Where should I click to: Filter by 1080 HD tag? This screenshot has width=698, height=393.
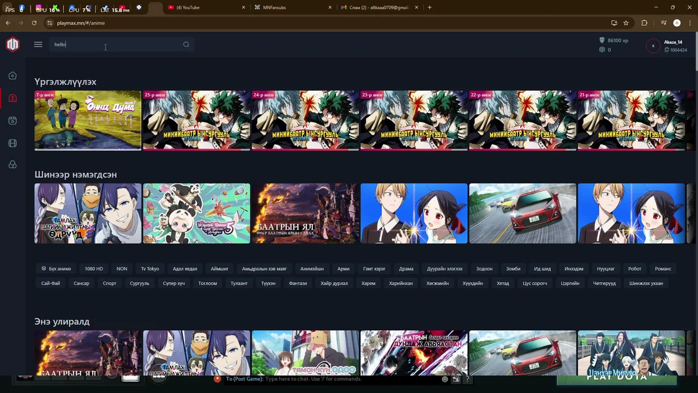pyautogui.click(x=94, y=269)
